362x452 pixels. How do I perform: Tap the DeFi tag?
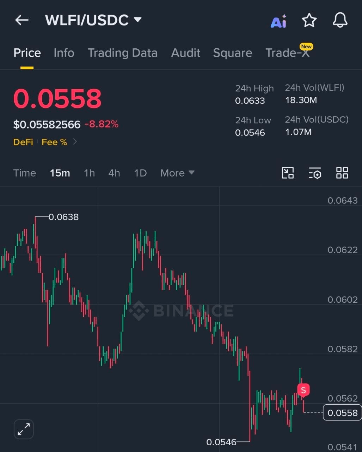23,142
